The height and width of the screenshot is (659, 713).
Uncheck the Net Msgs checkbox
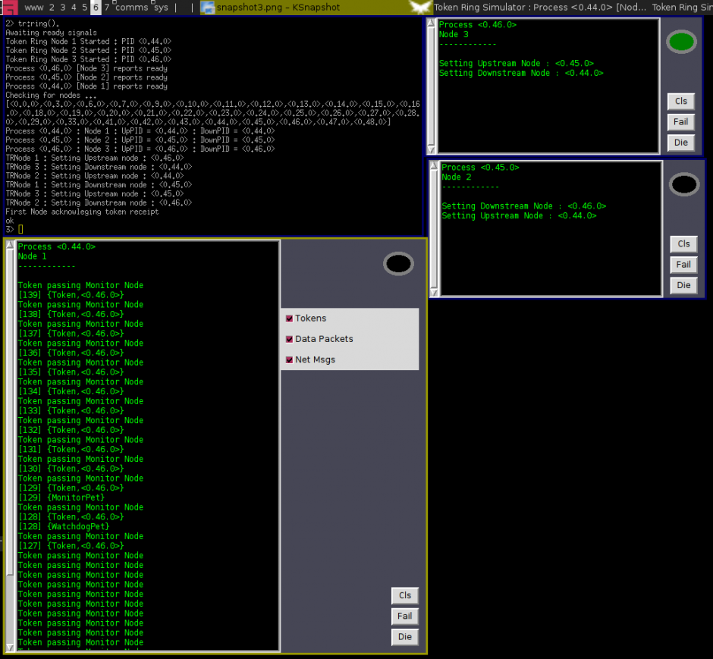tap(289, 359)
